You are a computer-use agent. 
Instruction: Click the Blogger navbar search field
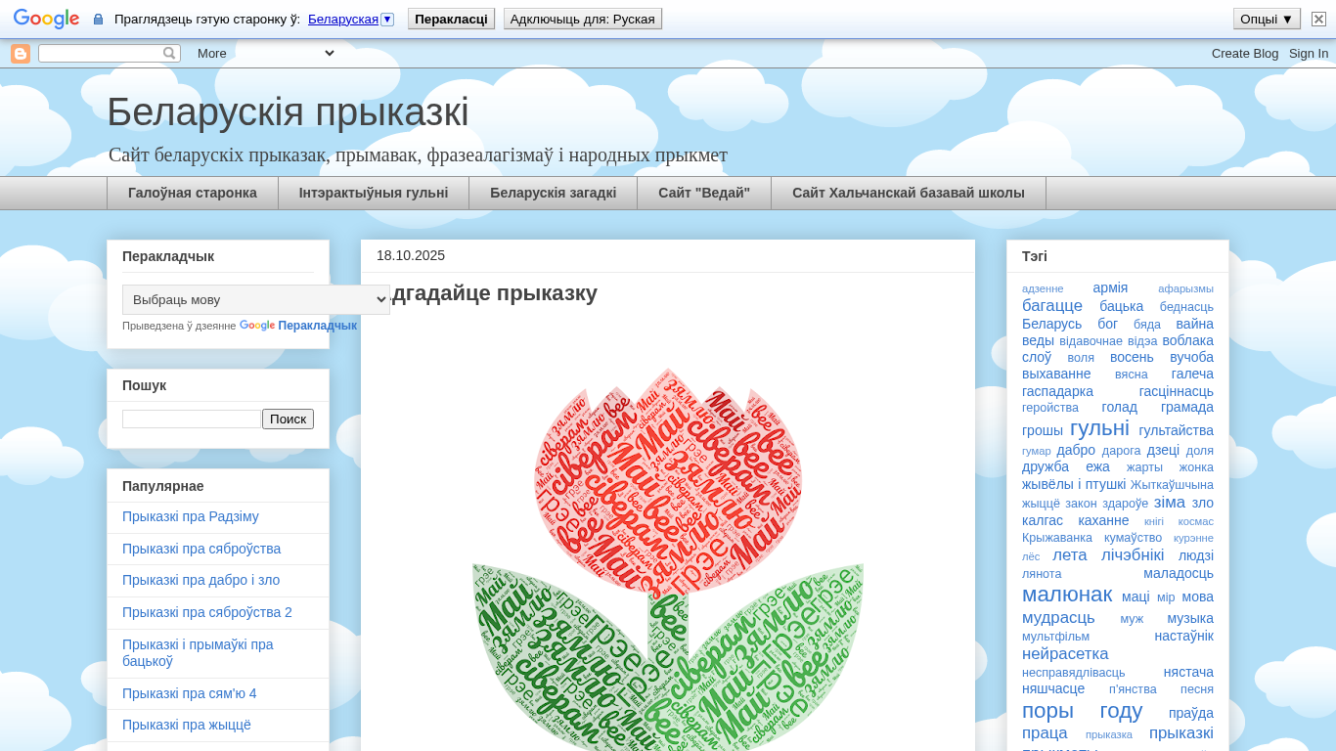click(101, 54)
